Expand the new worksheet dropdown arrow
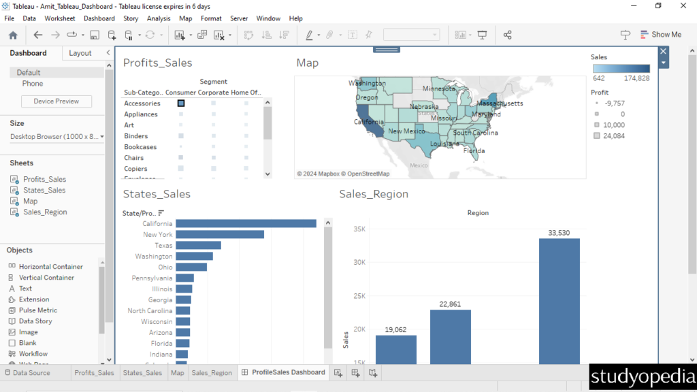This screenshot has width=697, height=392. pos(190,34)
